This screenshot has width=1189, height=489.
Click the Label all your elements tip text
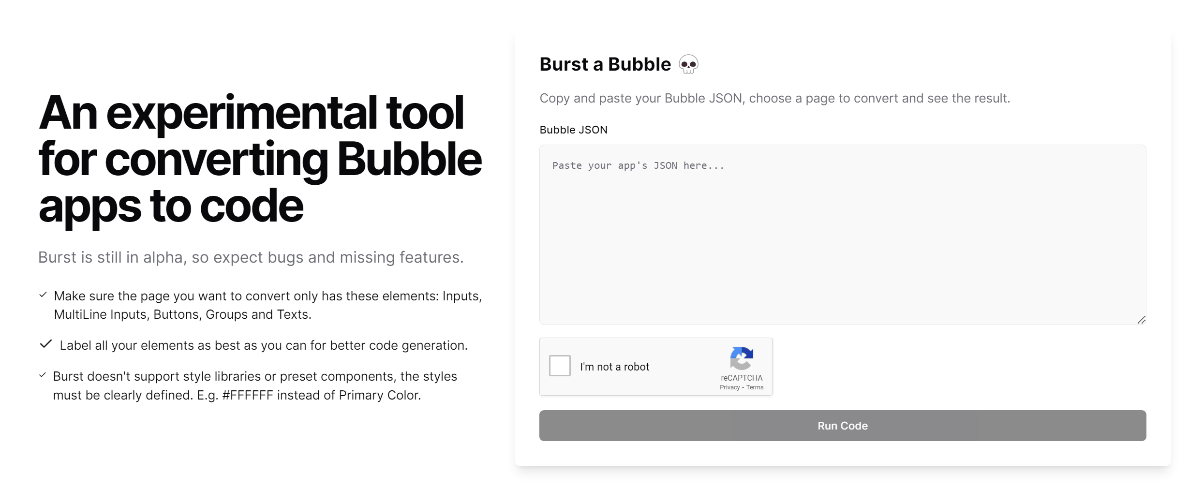pyautogui.click(x=264, y=345)
